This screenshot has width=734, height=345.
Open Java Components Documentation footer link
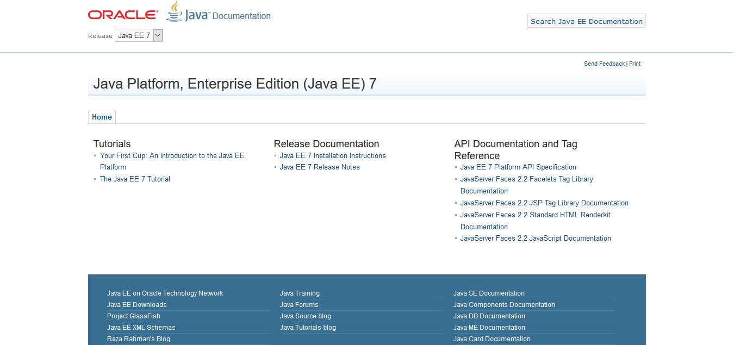(504, 305)
